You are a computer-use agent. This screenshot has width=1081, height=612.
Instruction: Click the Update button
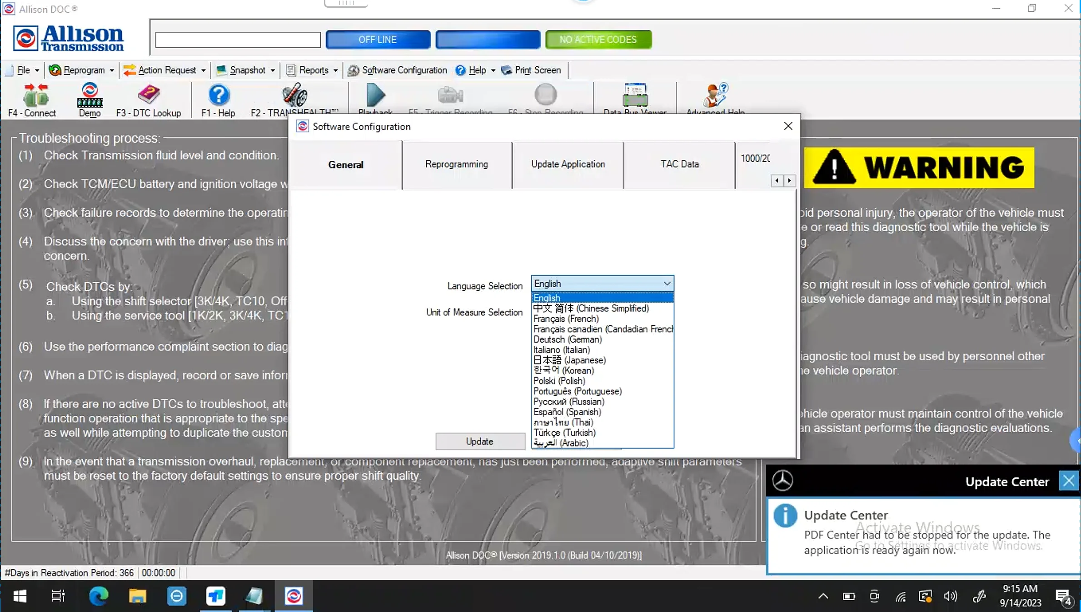[x=478, y=440]
